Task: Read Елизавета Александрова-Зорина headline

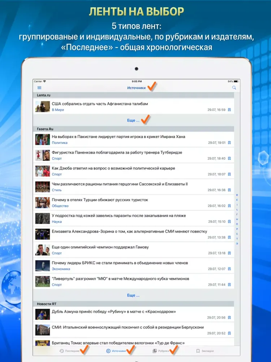Action: pyautogui.click(x=129, y=231)
